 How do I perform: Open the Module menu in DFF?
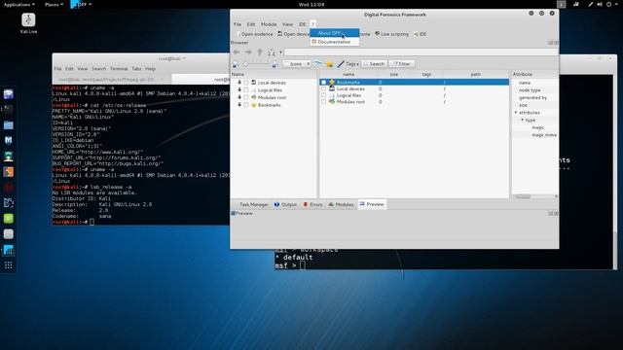click(x=269, y=24)
